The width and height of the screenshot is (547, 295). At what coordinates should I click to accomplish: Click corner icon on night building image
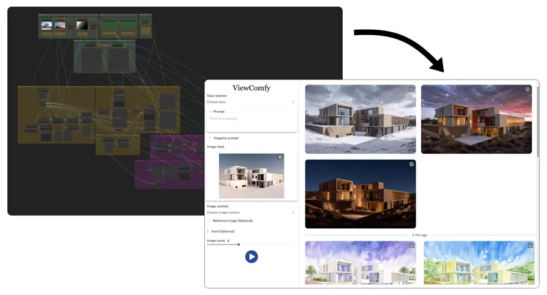411,164
